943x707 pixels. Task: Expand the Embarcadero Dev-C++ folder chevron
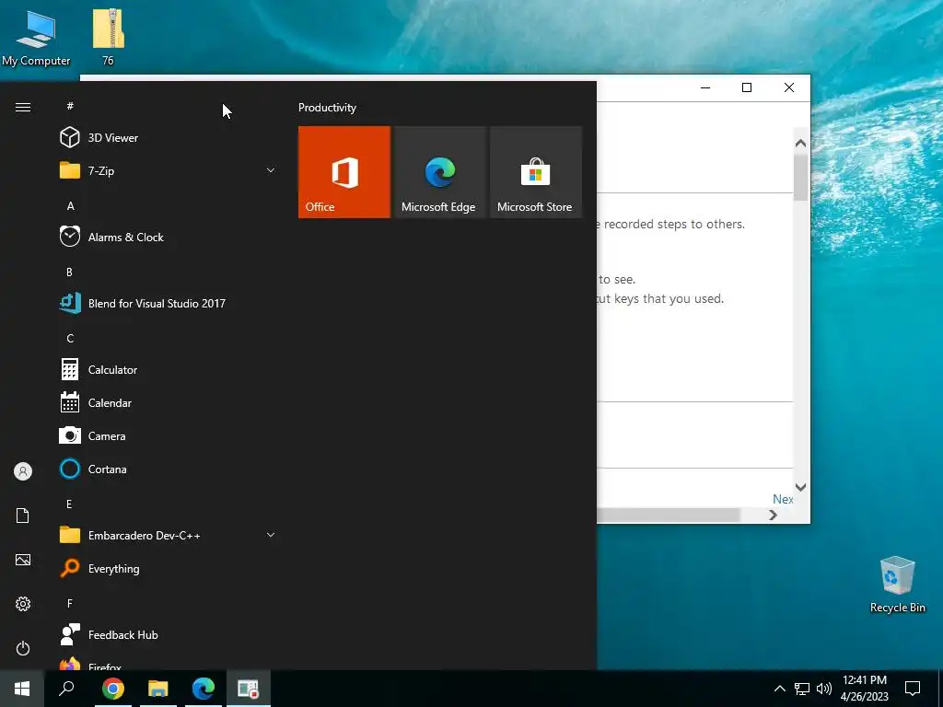(271, 535)
